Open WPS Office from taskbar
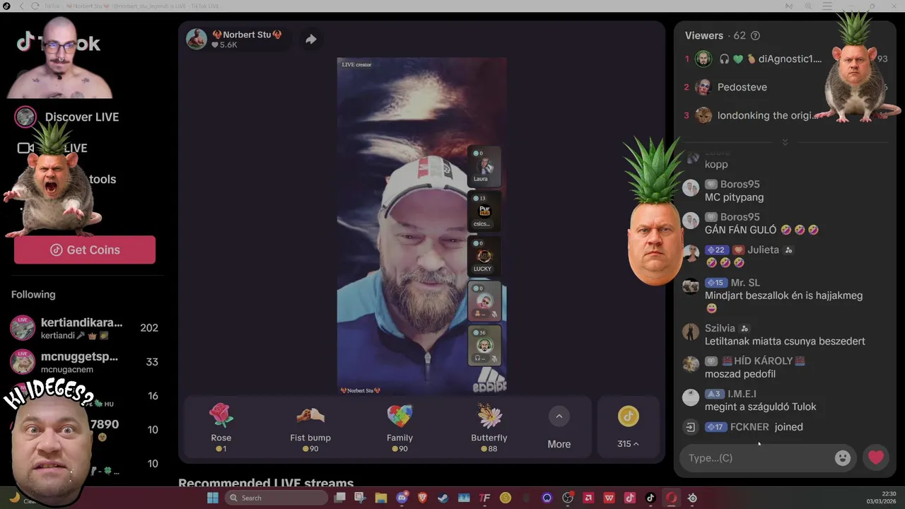The image size is (905, 509). [609, 498]
